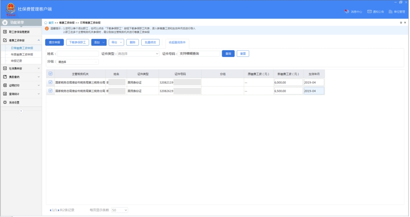Toggle the select-all checkbox in table header
The image size is (410, 217).
click(50, 74)
